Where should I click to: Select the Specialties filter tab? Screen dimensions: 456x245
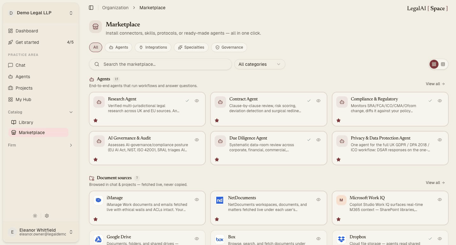click(191, 47)
